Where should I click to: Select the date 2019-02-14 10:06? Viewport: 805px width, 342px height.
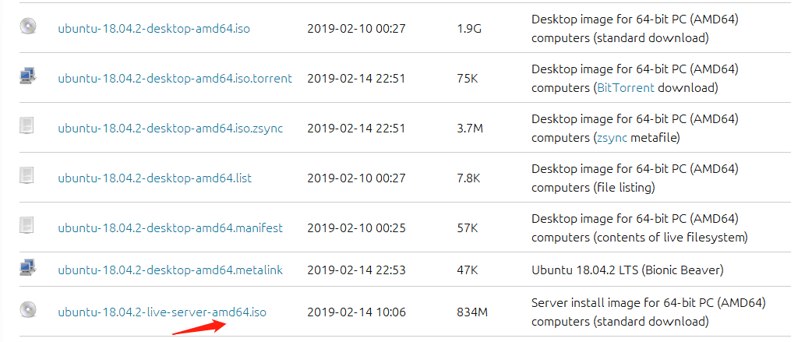click(356, 312)
